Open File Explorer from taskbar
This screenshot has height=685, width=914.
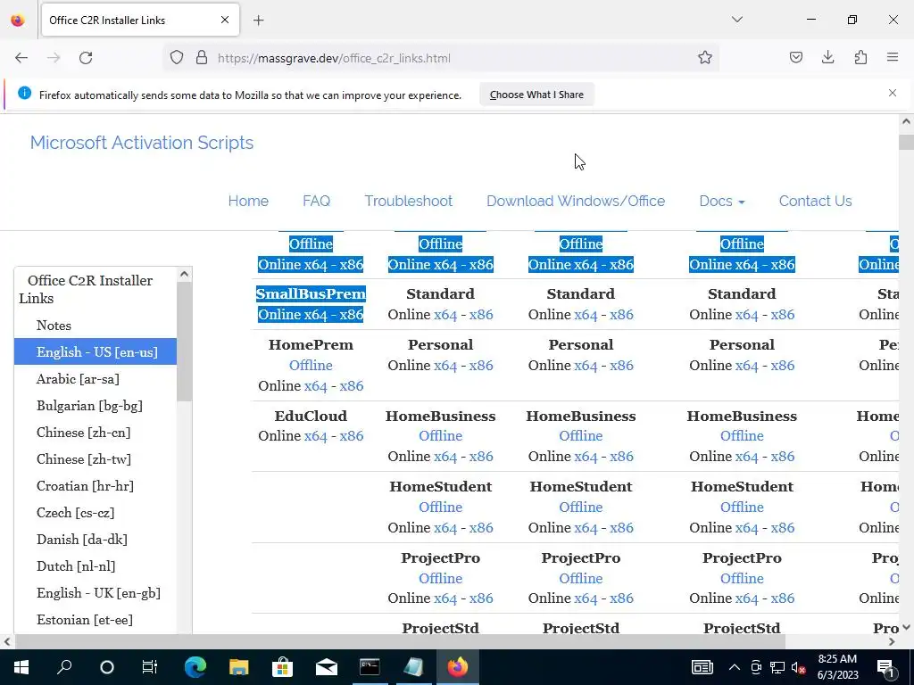[x=238, y=667]
